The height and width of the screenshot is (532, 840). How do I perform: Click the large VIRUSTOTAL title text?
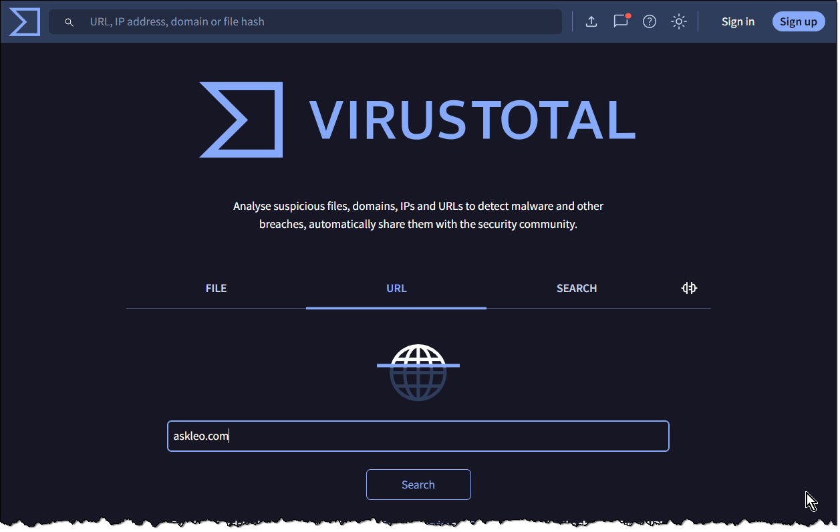472,120
